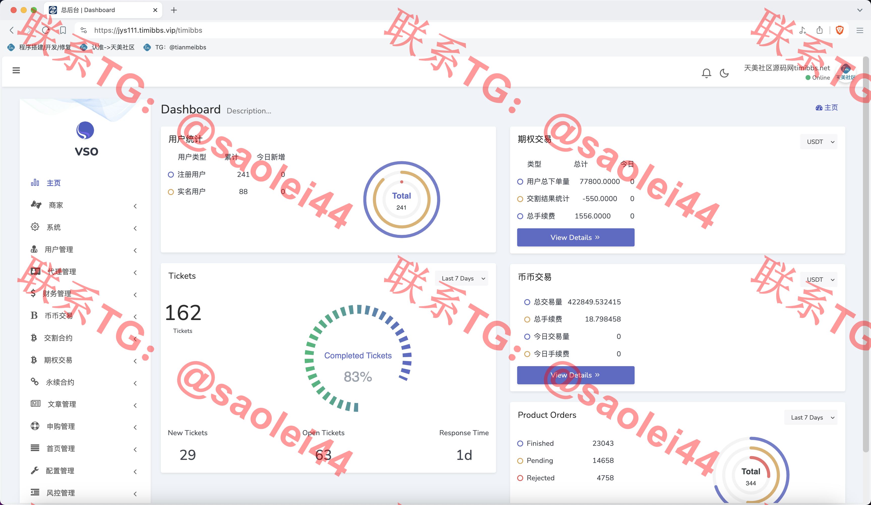Screen dimensions: 871x505
Task: Bookmark this page icon
Action: point(63,30)
